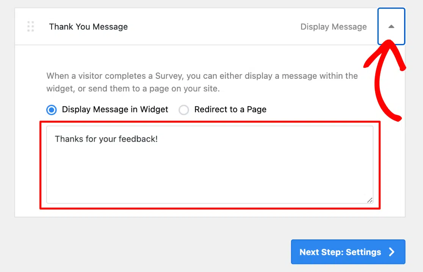Click the chevron arrow in Next Step button
423x272 pixels.
[392, 252]
